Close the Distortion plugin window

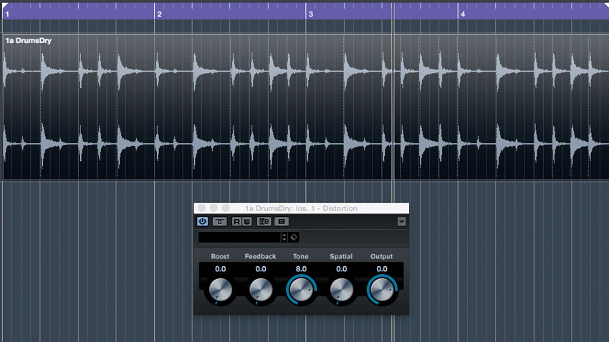[x=201, y=208]
